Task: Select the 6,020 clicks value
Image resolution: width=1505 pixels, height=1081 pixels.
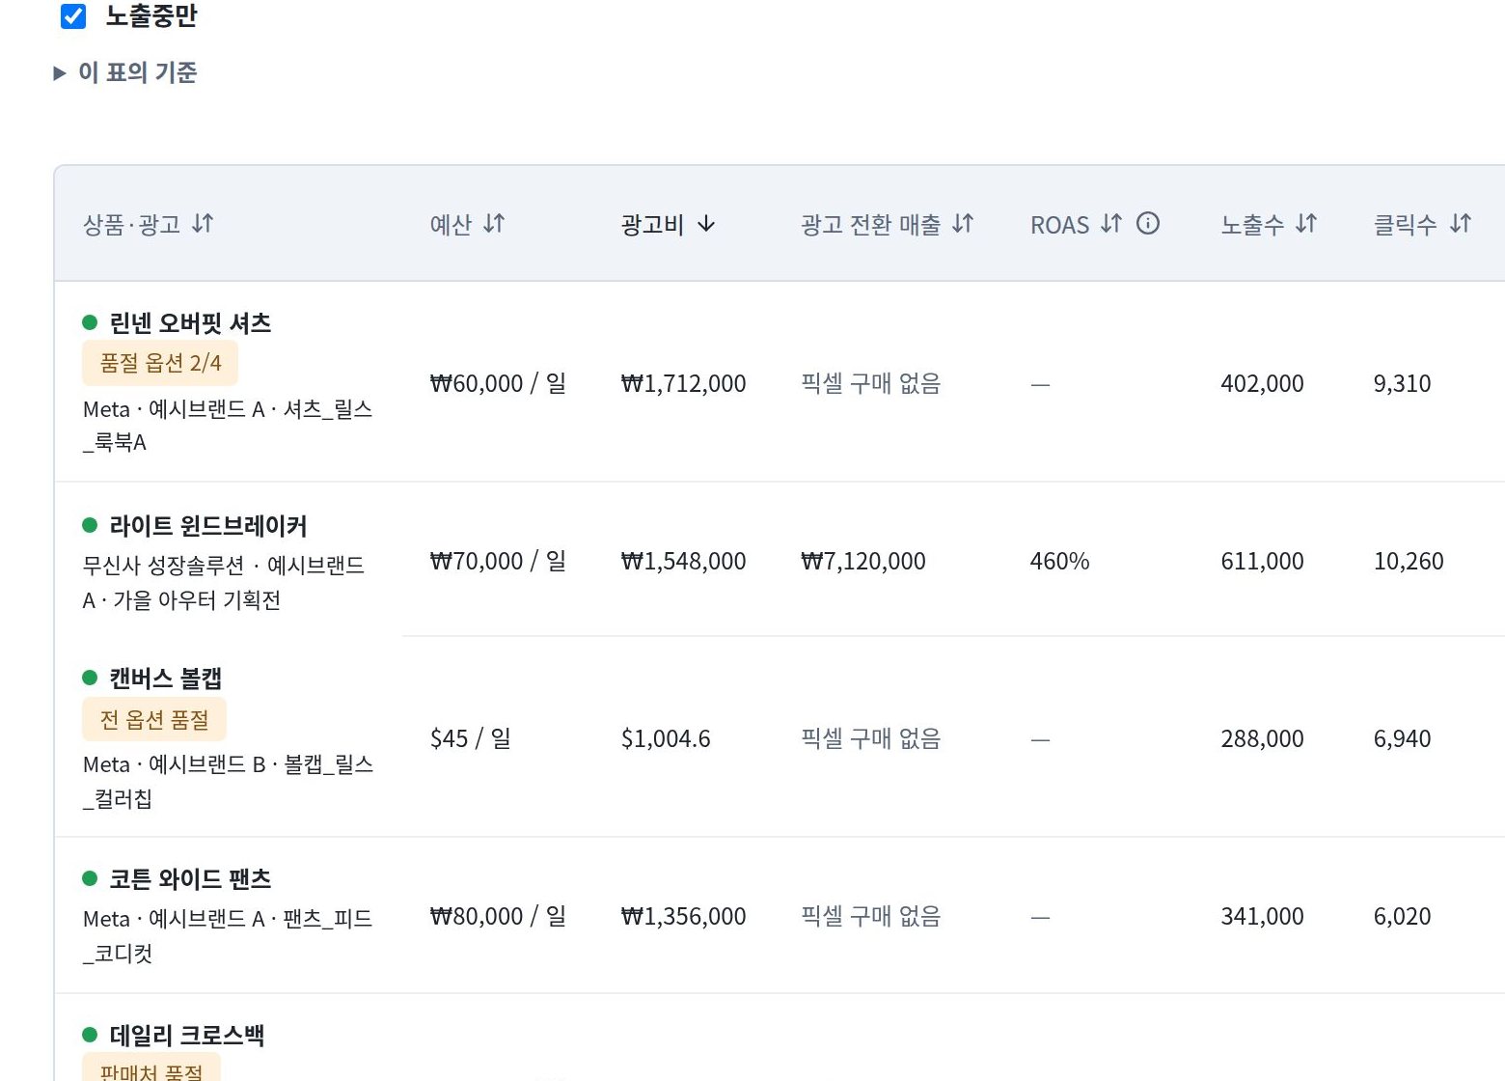Action: [x=1403, y=916]
